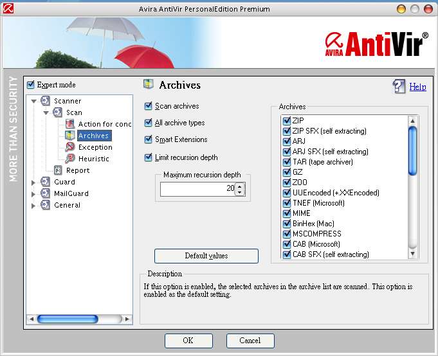
Task: Click the tree horizontal scrollbar thumb
Action: click(x=68, y=319)
